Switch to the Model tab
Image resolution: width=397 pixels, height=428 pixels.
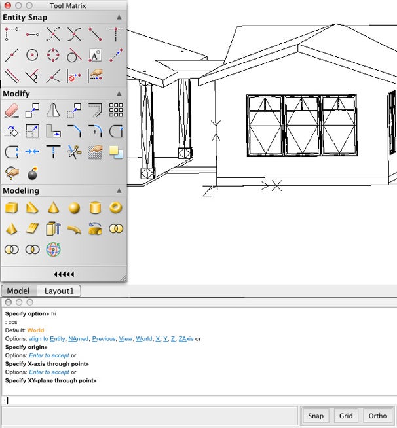point(18,291)
